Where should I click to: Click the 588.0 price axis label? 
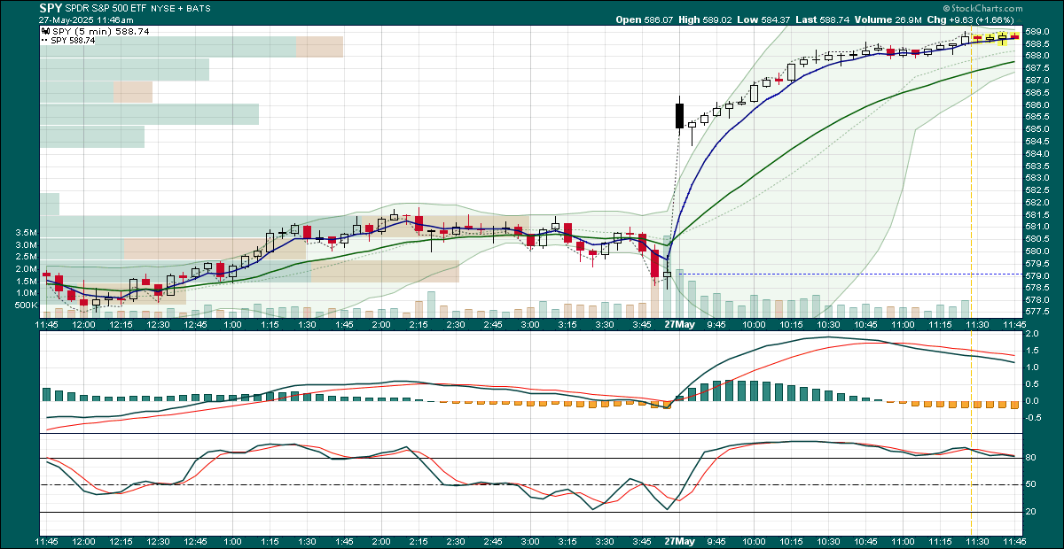pos(1037,56)
